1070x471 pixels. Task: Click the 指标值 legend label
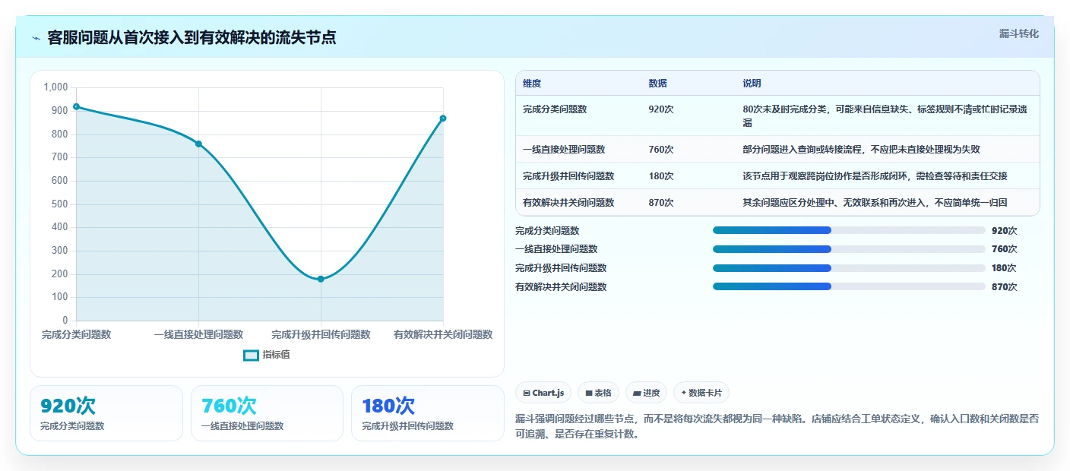pos(277,355)
